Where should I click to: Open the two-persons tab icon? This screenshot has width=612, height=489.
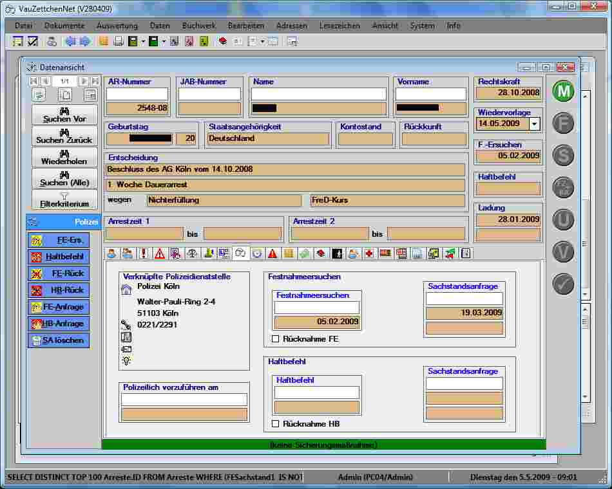click(x=128, y=254)
